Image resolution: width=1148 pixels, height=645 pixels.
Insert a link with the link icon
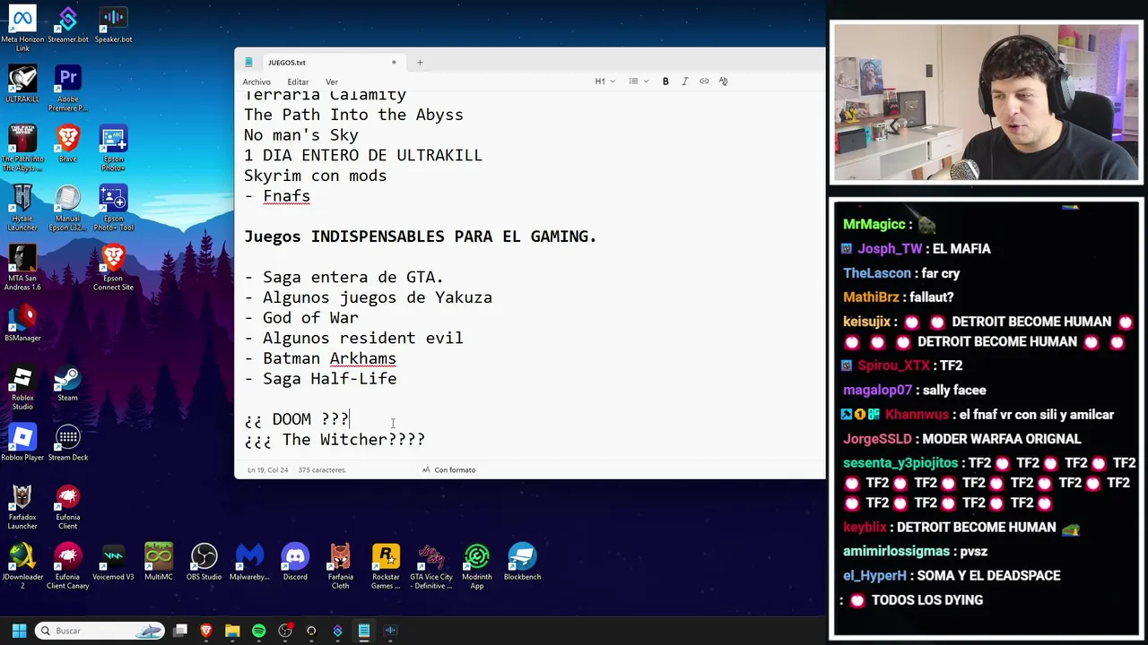coord(704,82)
